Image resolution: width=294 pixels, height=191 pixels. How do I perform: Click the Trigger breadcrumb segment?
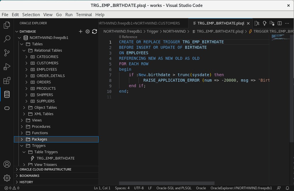pyautogui.click(x=152, y=31)
